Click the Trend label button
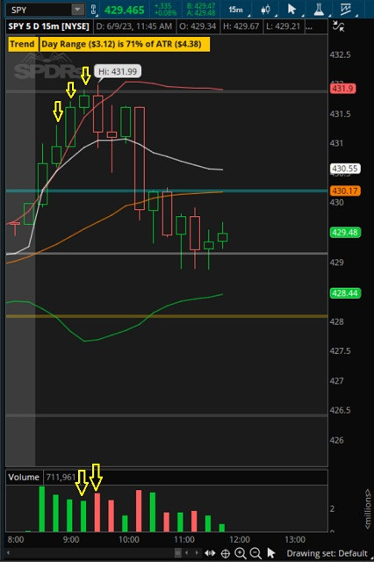Screen dimensions: 374x562 tap(22, 44)
